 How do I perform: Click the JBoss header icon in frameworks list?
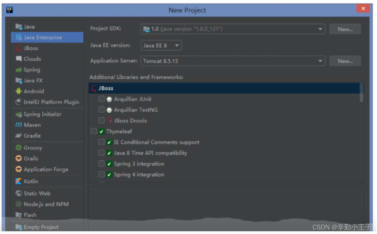pyautogui.click(x=94, y=88)
